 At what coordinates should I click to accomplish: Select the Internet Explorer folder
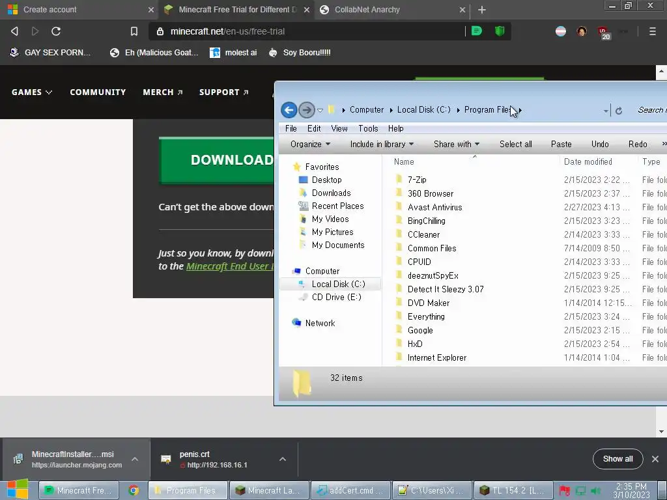pyautogui.click(x=436, y=357)
